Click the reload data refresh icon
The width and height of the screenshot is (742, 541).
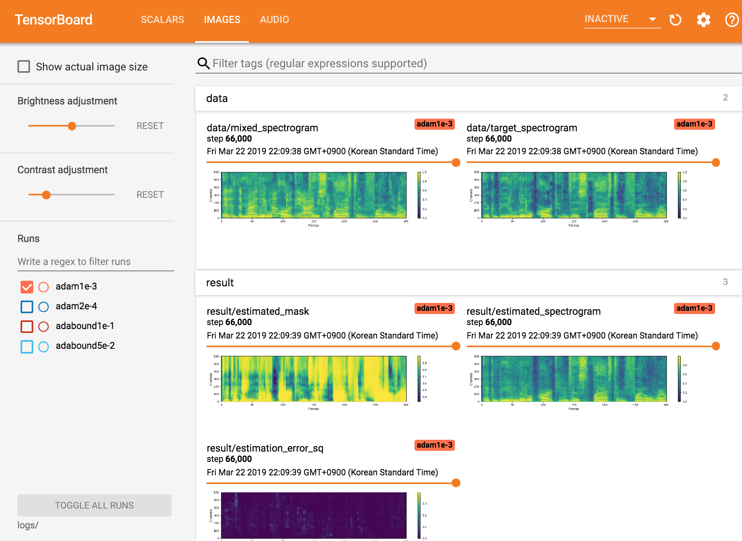(675, 19)
